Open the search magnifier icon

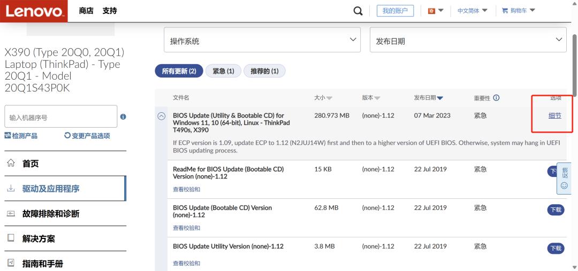point(358,11)
